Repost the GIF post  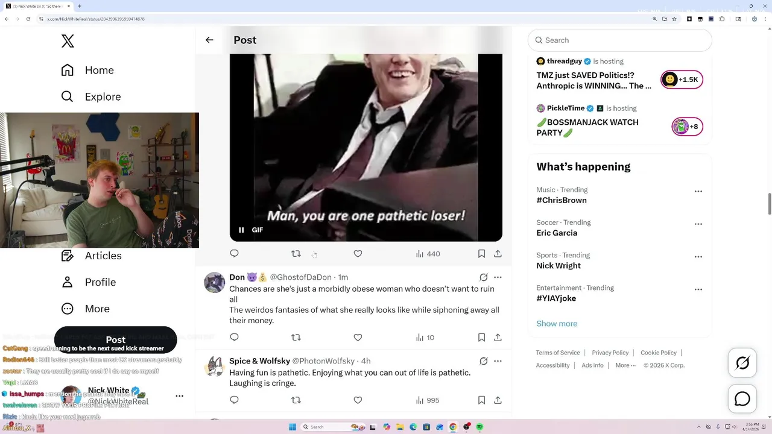[x=296, y=254]
